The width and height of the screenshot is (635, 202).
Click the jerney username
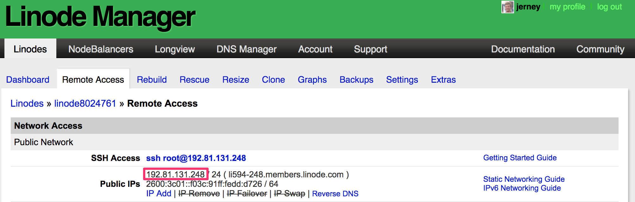pos(528,7)
